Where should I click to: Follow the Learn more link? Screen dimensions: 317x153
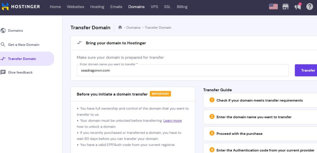(x=172, y=120)
